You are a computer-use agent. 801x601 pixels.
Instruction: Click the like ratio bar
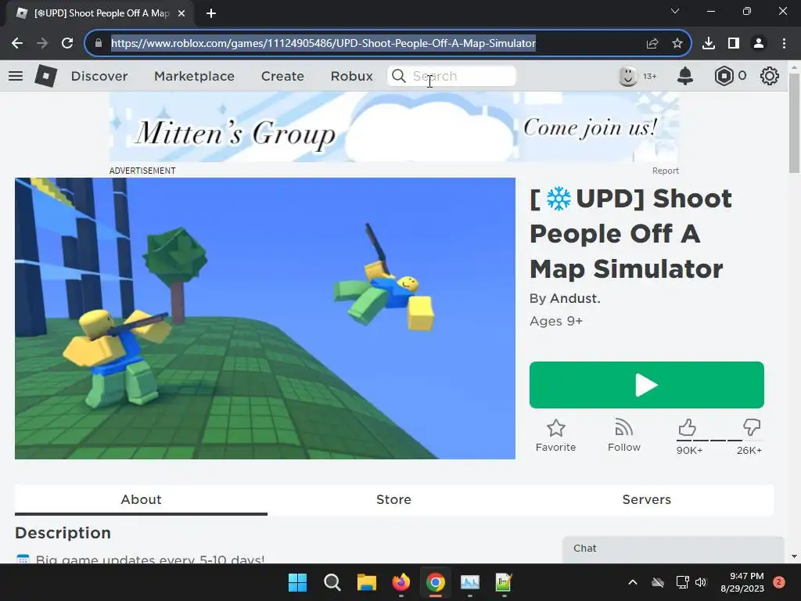pyautogui.click(x=720, y=440)
